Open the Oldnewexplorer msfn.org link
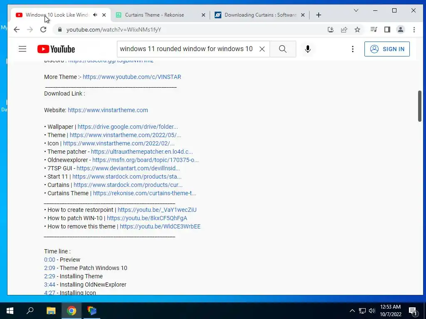426x319 pixels. (145, 160)
